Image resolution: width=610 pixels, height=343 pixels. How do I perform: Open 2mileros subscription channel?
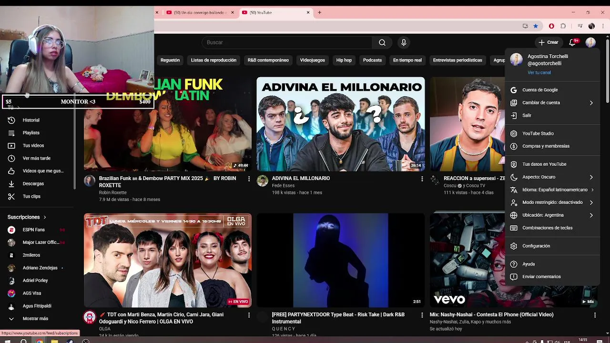click(x=37, y=255)
